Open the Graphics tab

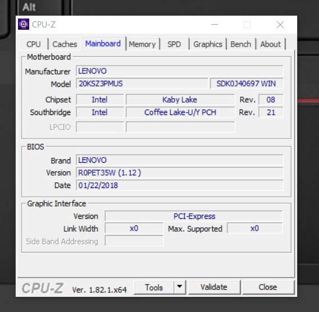tap(208, 44)
